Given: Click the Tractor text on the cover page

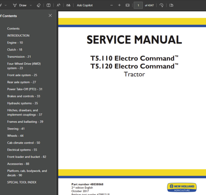Looking at the screenshot, I should click(134, 74).
